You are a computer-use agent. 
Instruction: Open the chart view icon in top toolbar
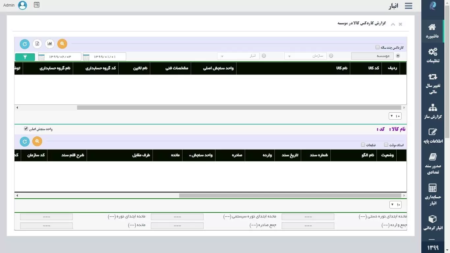(x=50, y=43)
